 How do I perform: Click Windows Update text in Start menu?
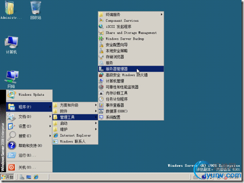coord(31,94)
